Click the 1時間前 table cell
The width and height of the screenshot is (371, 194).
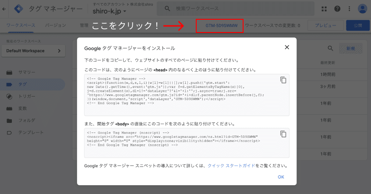[328, 75]
